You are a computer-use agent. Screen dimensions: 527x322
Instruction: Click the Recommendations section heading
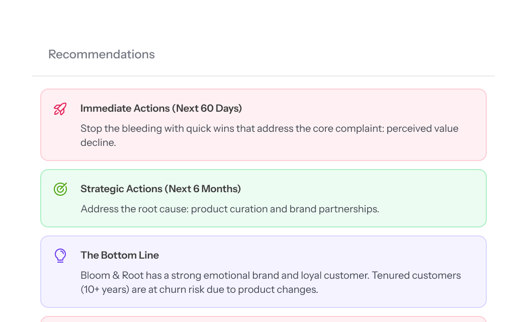click(102, 54)
